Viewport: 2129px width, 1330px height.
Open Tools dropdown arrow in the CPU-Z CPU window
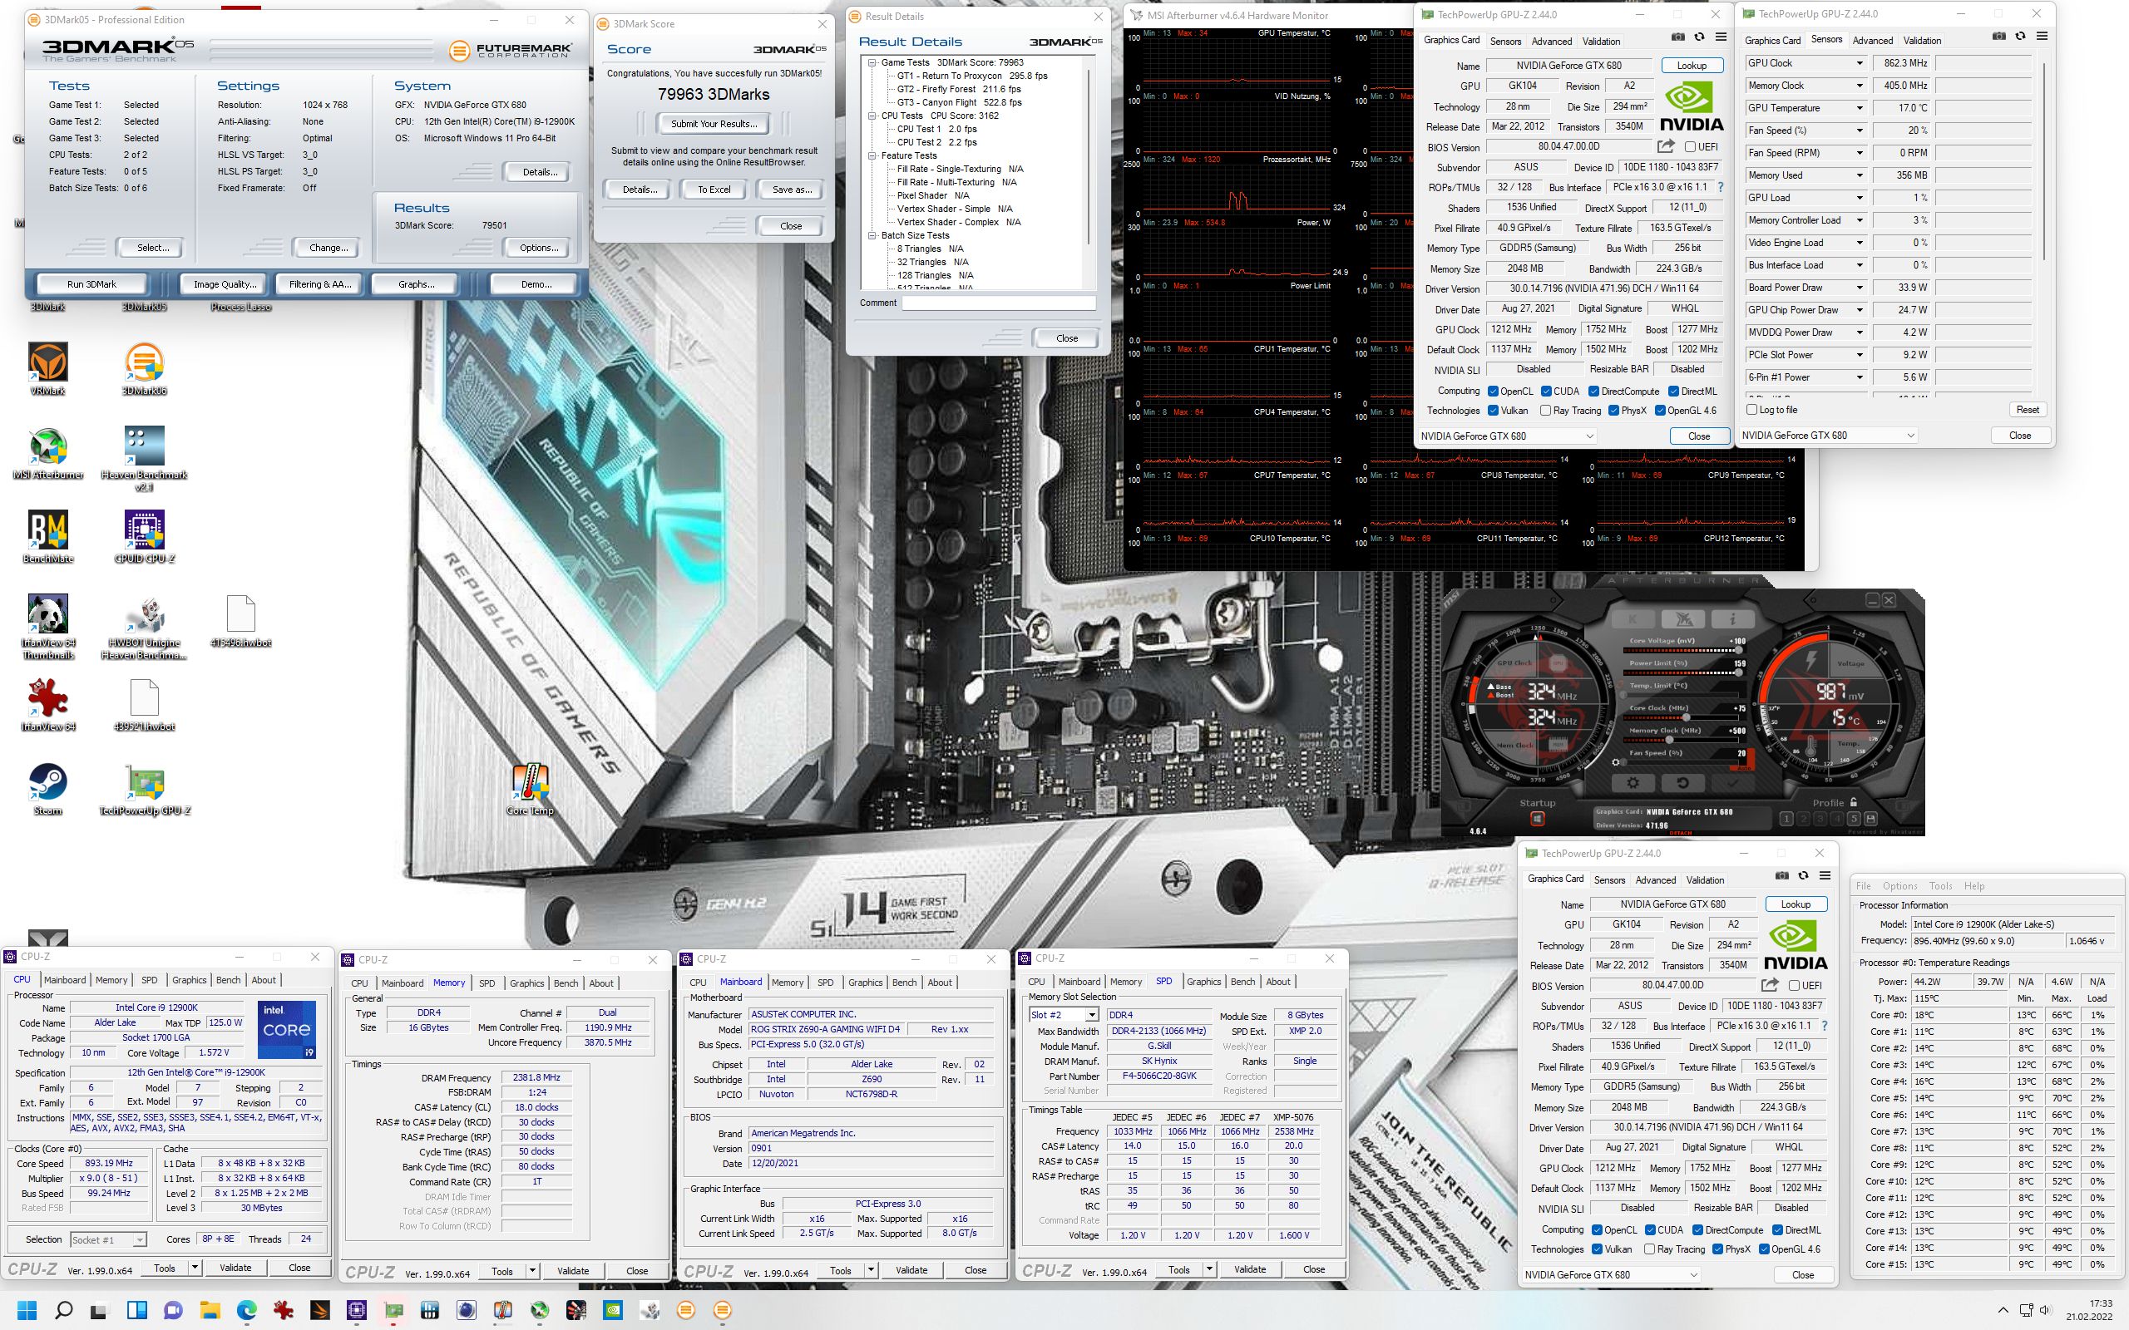pos(195,1268)
